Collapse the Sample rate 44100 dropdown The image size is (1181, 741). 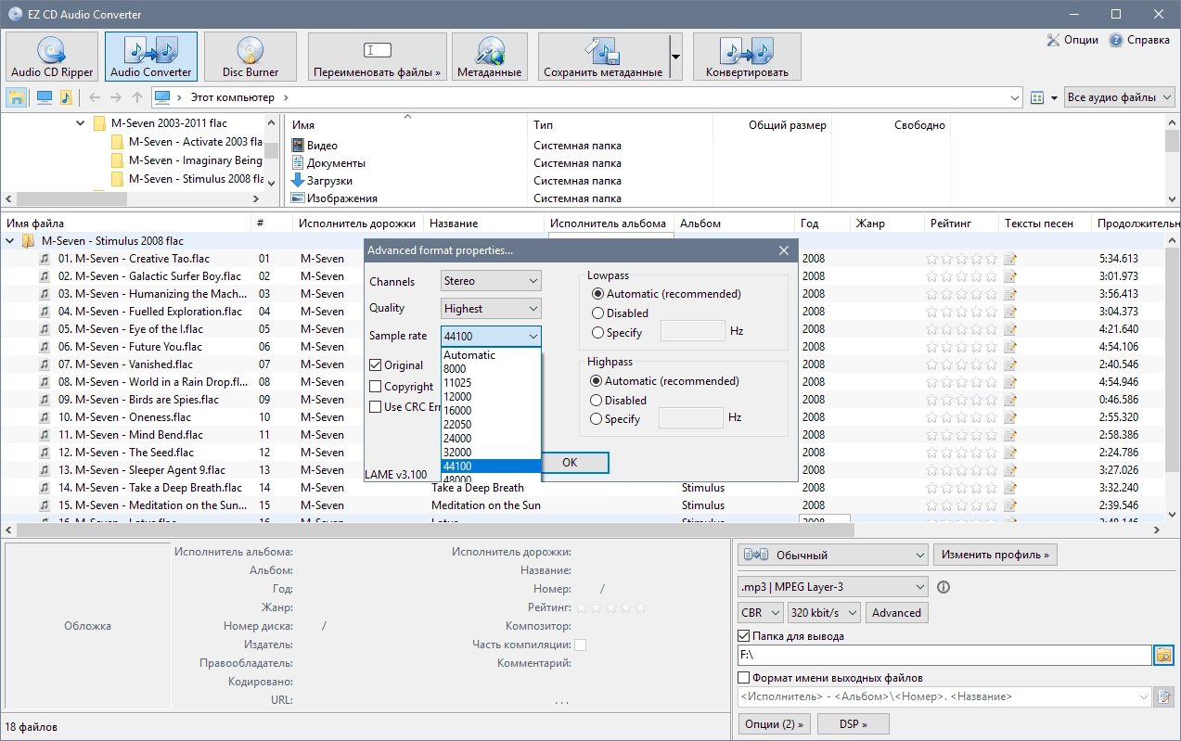click(491, 337)
